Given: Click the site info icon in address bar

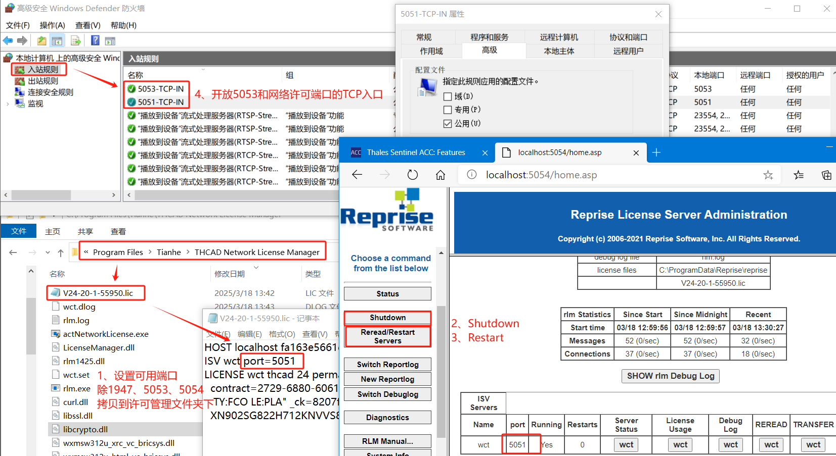Looking at the screenshot, I should coord(472,175).
